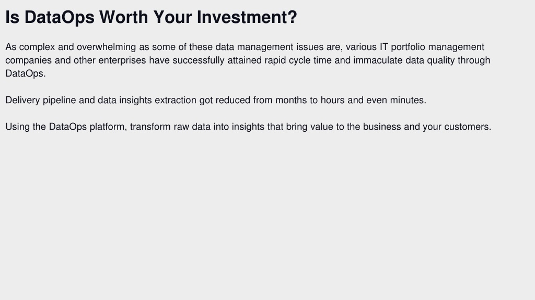Click the phrase 'rapid cycle time'
The width and height of the screenshot is (535, 300).
(x=298, y=60)
